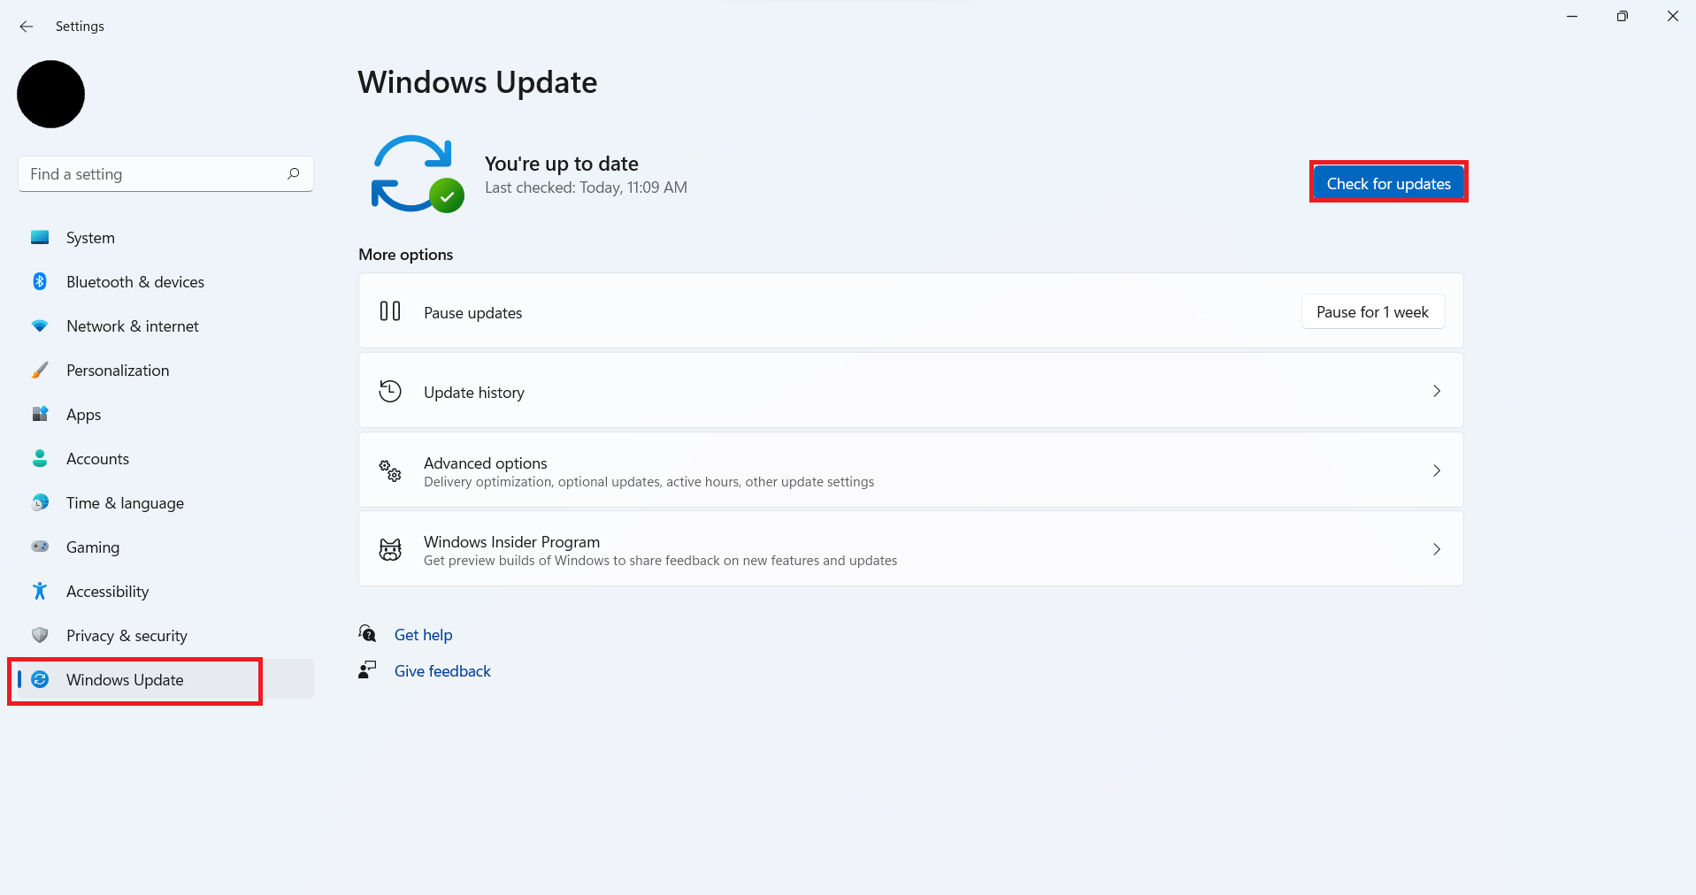Click the black user profile avatar
Viewport: 1696px width, 895px height.
tap(51, 94)
